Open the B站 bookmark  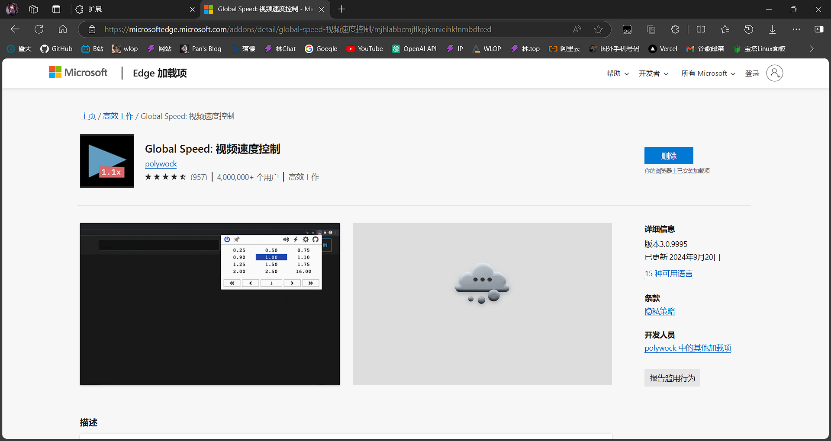(x=92, y=49)
